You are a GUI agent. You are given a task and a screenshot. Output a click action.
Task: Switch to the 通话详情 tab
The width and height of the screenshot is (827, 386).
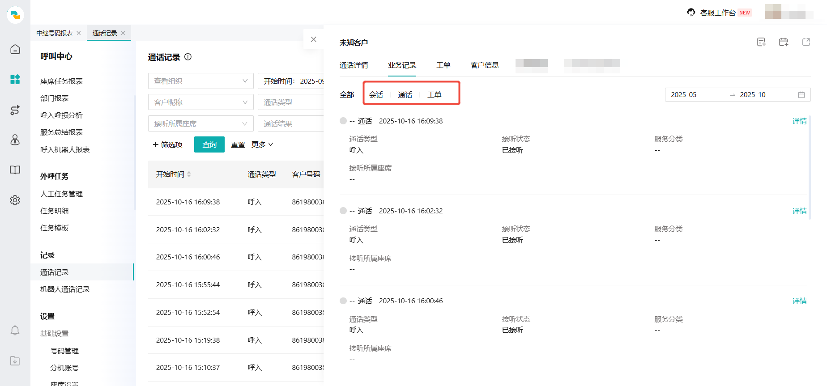(354, 65)
